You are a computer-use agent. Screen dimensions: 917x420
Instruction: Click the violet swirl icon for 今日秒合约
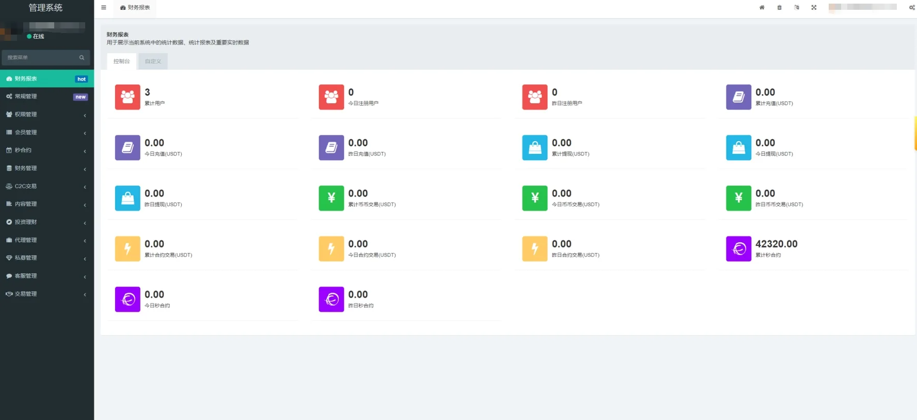coord(128,300)
